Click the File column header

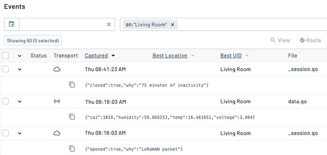(293, 56)
